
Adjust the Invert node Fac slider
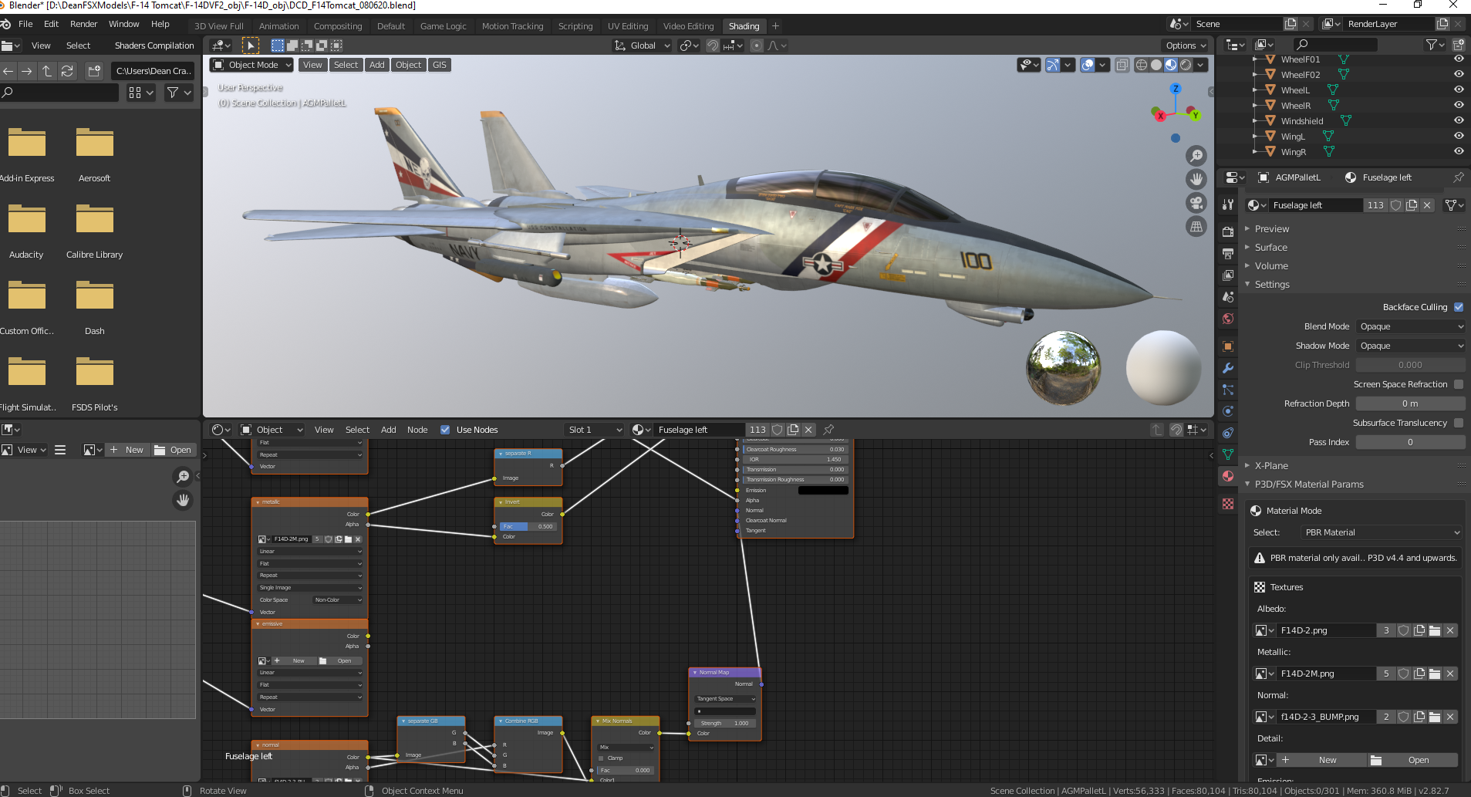pyautogui.click(x=528, y=526)
